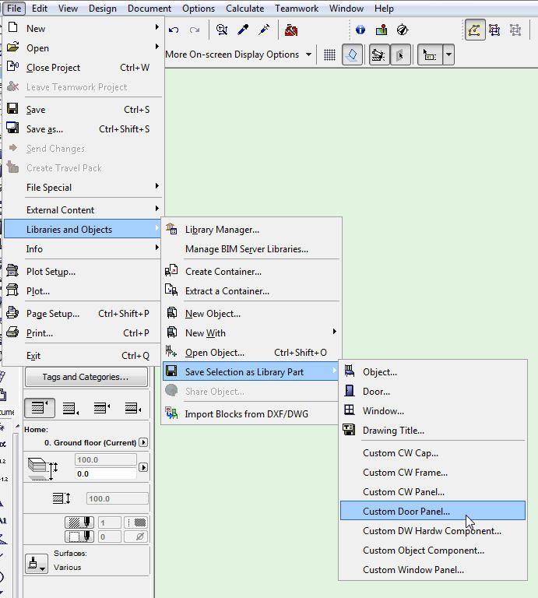538x598 pixels.
Task: Inject parameters with the syringe icon
Action: point(264,30)
